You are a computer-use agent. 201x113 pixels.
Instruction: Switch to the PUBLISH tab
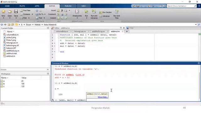coord(68,6)
